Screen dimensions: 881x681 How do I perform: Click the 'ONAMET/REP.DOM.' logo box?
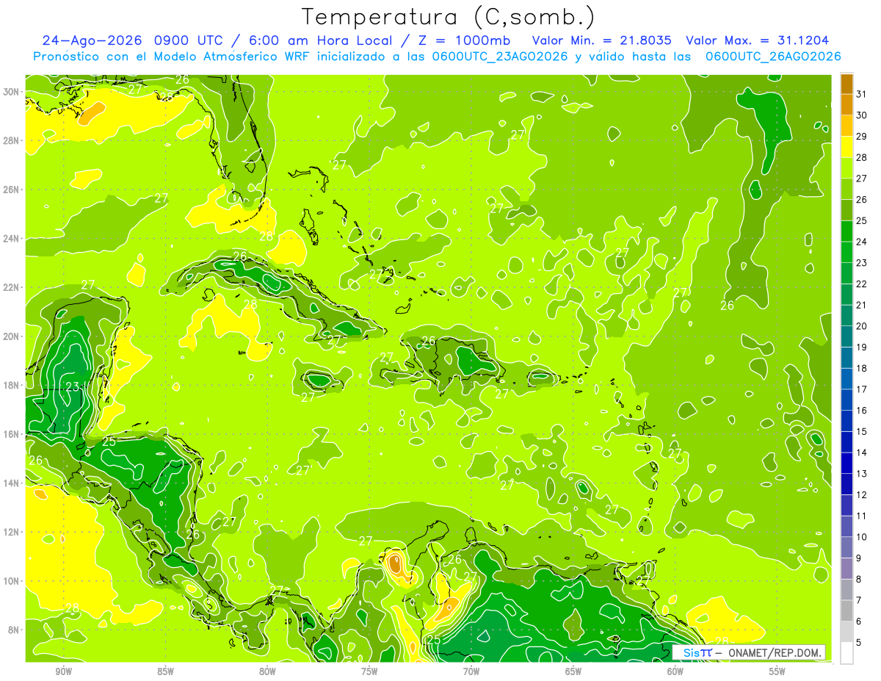pos(749,652)
